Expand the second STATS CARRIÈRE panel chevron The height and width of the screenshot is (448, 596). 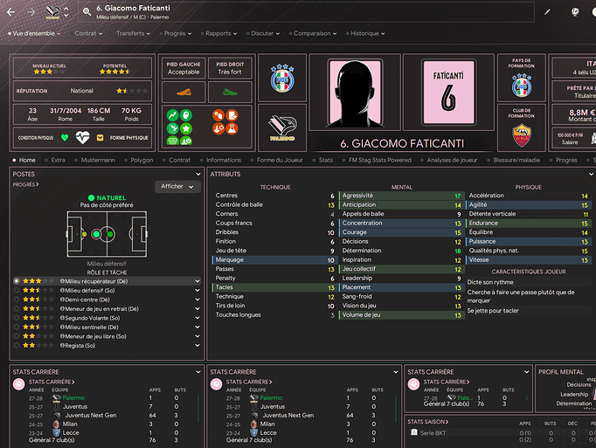tap(396, 372)
